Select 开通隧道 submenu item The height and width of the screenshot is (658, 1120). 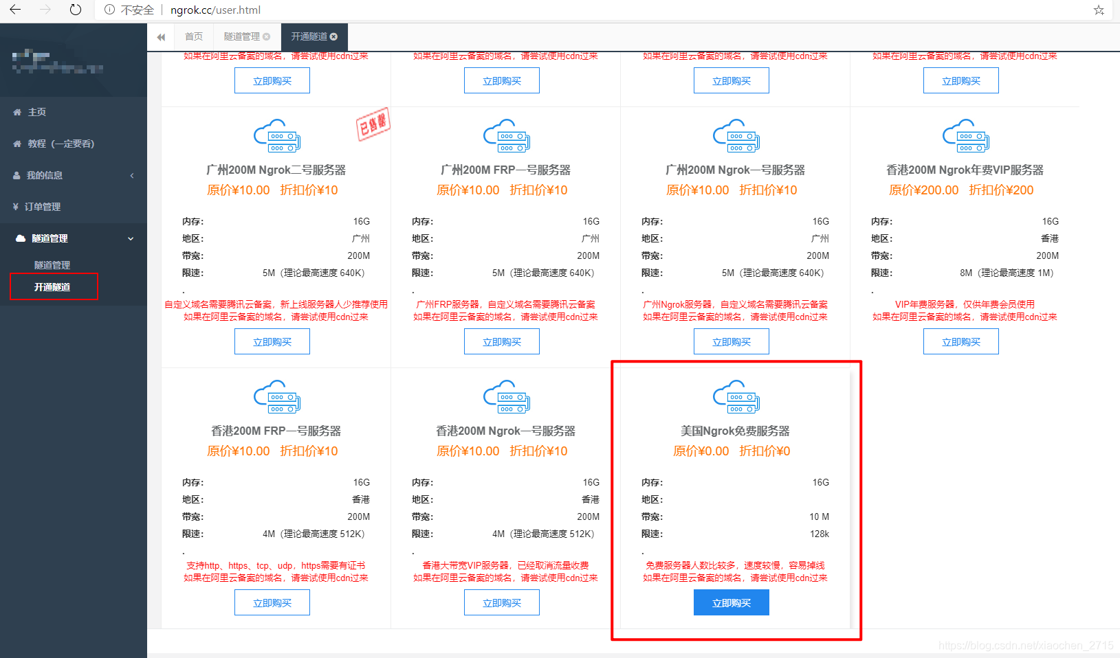click(52, 287)
